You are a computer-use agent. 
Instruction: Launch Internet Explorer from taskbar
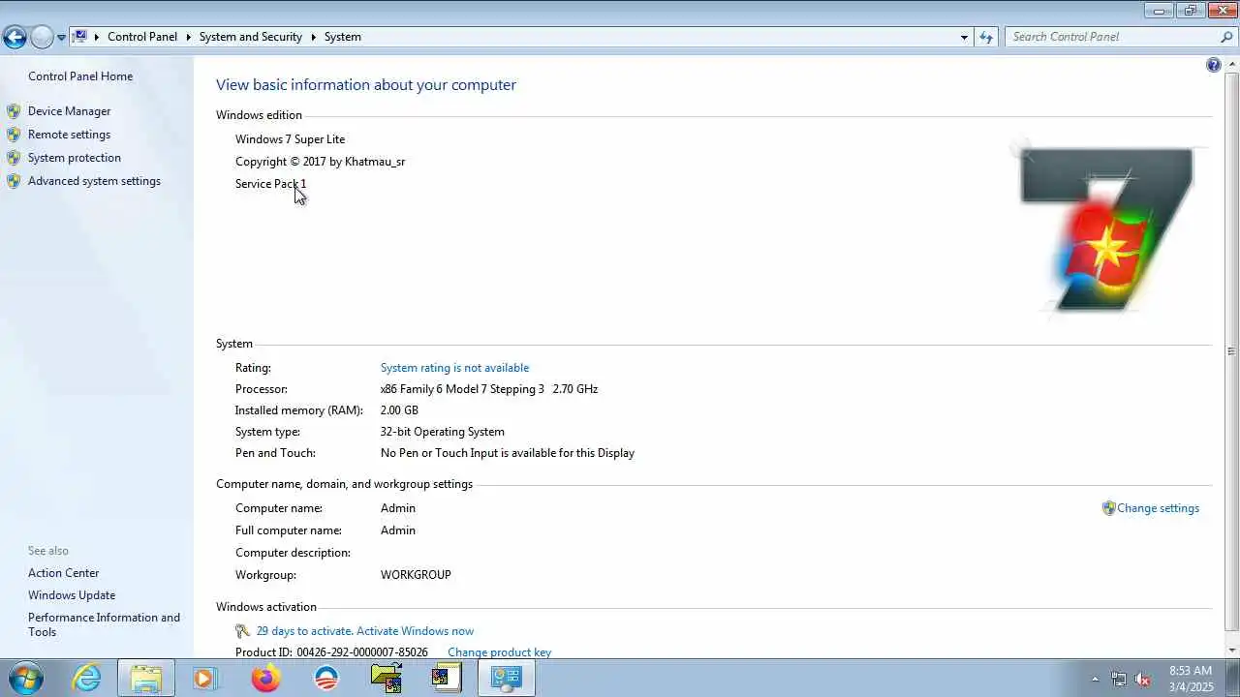pyautogui.click(x=86, y=678)
